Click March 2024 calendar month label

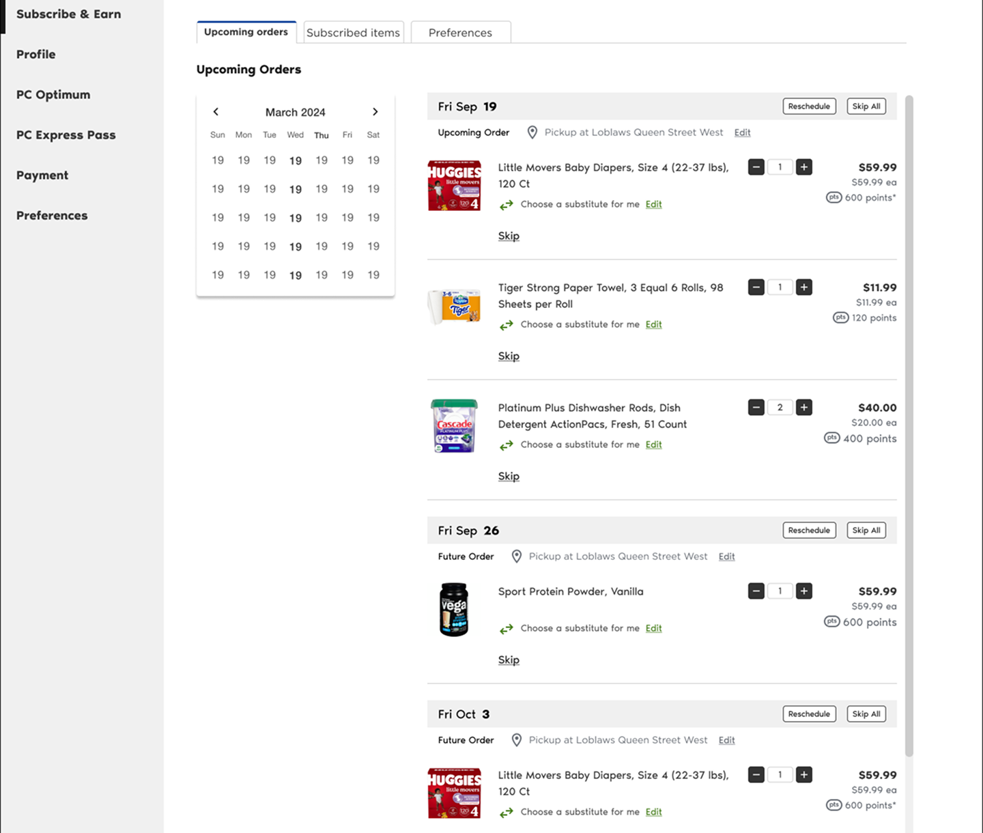coord(296,112)
